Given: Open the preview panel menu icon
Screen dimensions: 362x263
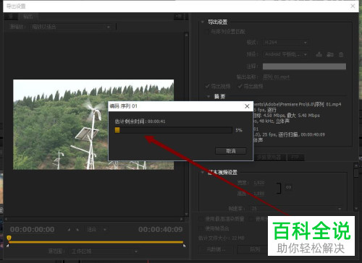Looking at the screenshot, I should pos(179,17).
